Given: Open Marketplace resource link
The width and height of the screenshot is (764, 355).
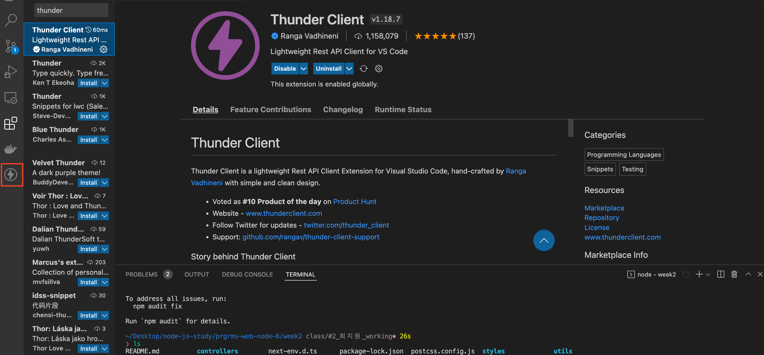Looking at the screenshot, I should 604,208.
